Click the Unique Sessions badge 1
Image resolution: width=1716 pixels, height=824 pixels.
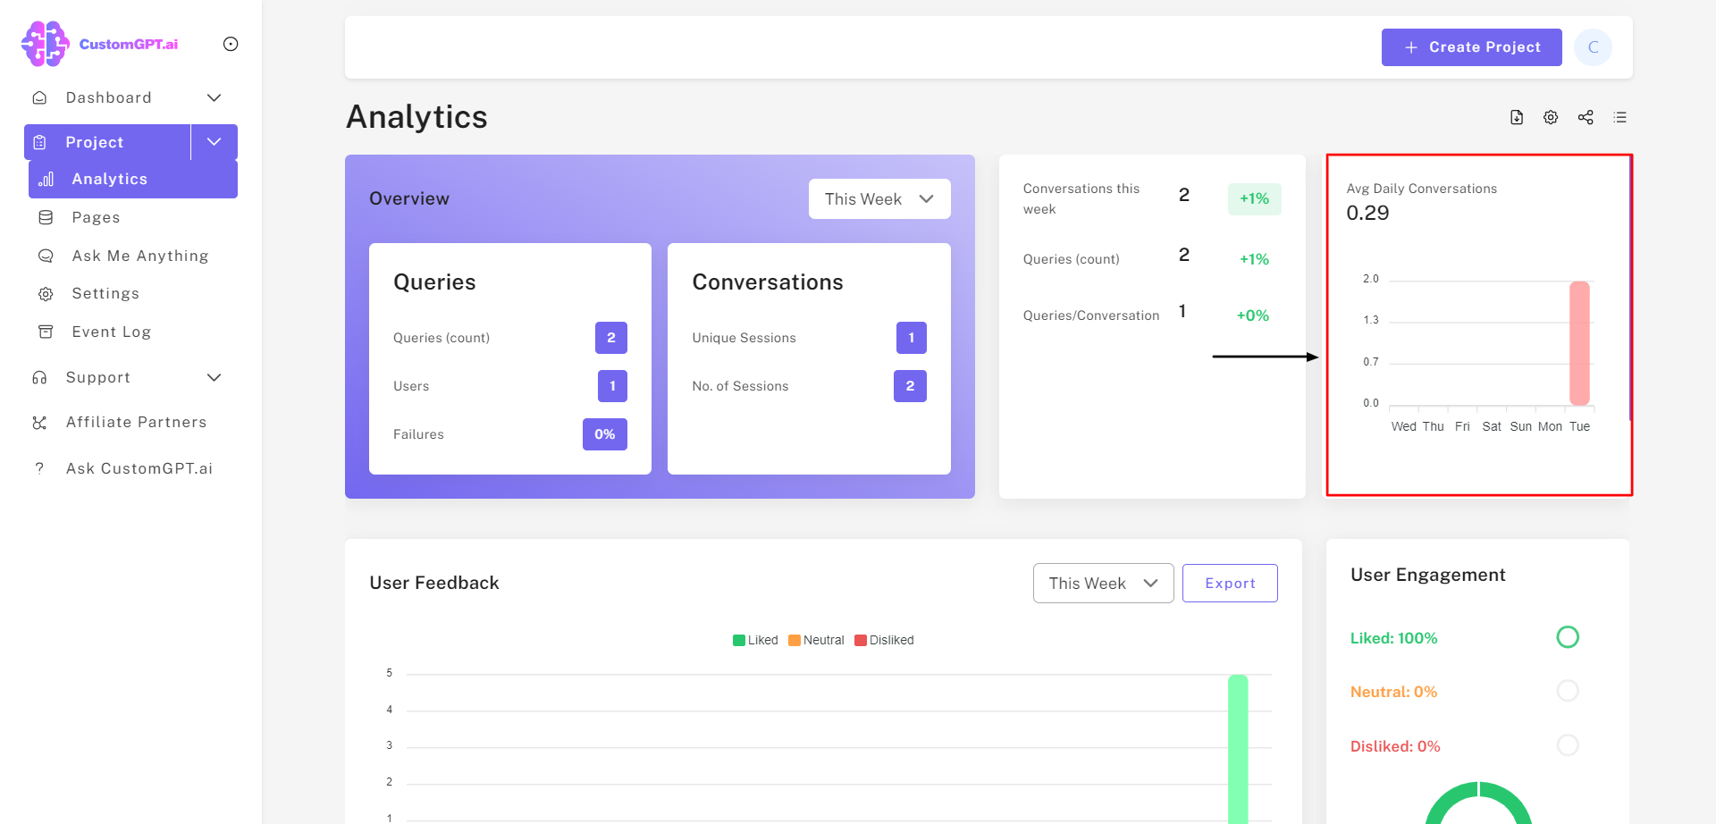tap(912, 338)
